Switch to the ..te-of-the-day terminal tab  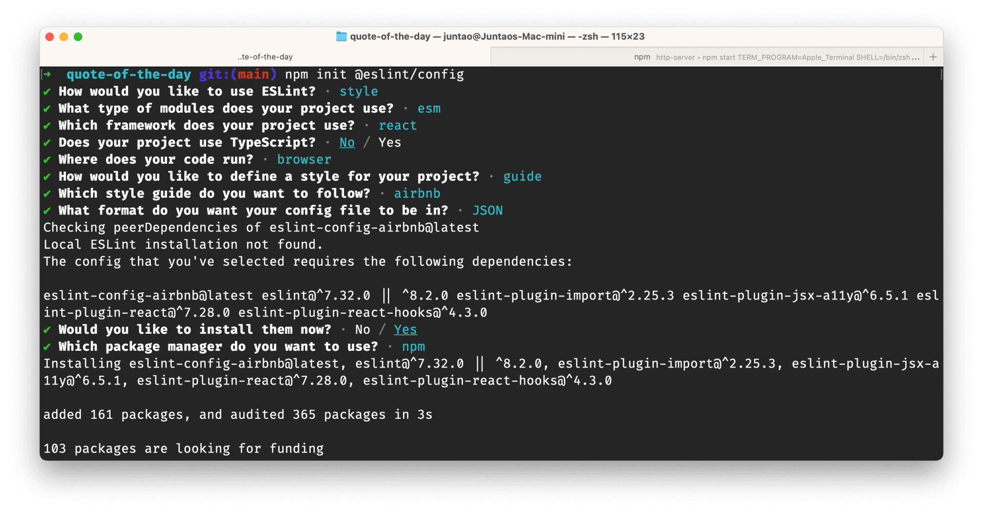(x=265, y=57)
